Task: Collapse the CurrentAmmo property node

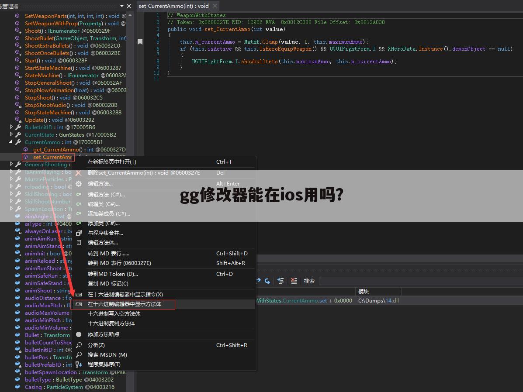Action: 11,142
